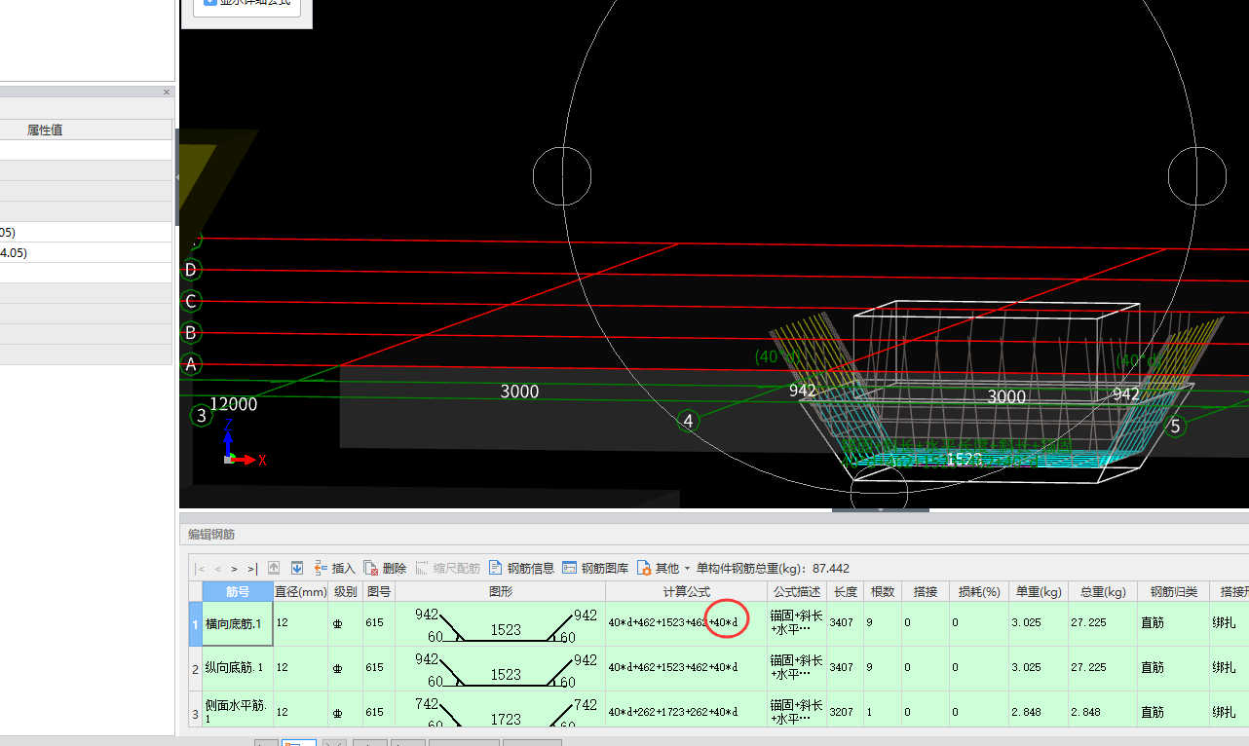Click the 级别 column header

[x=346, y=591]
